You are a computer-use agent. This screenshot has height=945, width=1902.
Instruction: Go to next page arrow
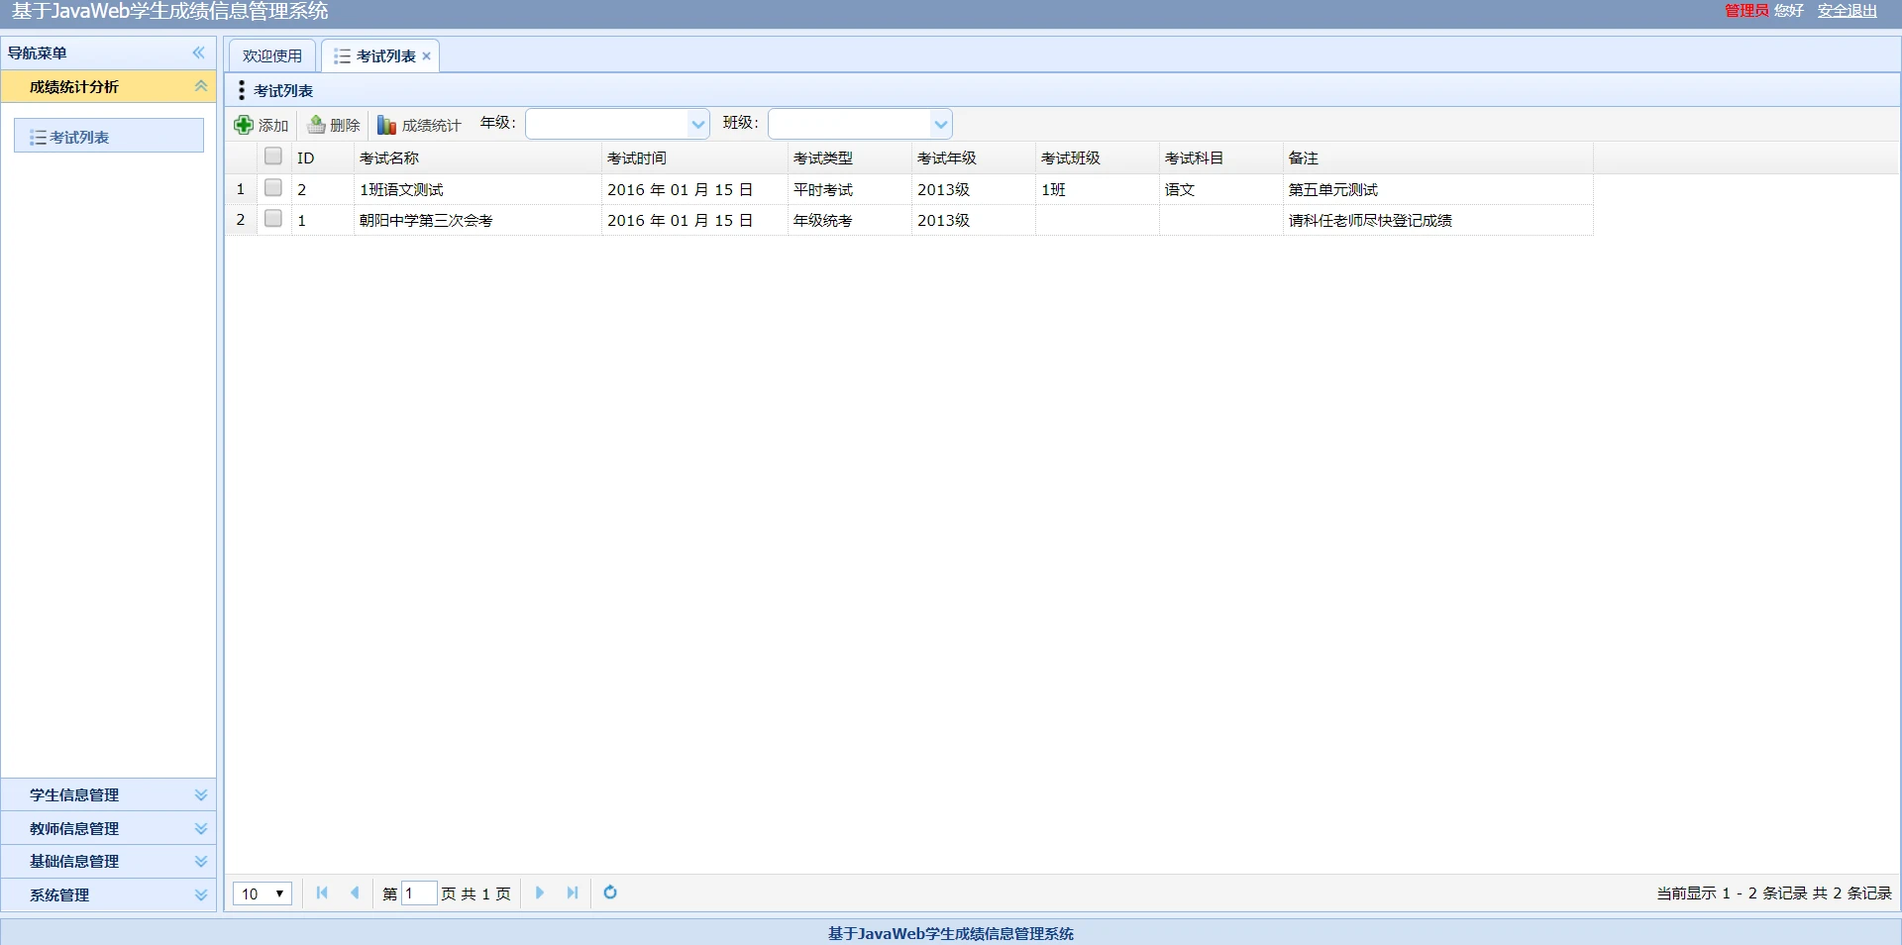tap(540, 892)
